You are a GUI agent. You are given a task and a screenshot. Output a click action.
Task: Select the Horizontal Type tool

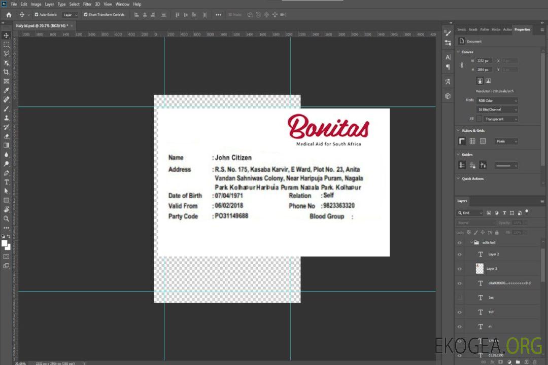point(6,182)
